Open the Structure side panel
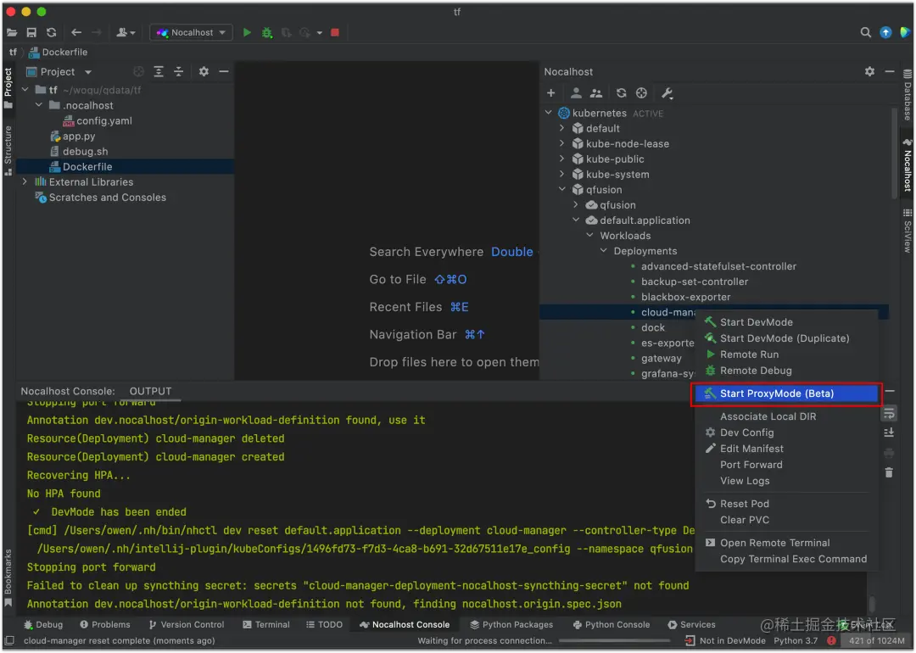 point(8,150)
